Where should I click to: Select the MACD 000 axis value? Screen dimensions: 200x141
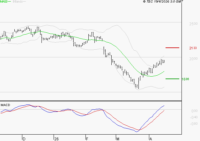point(195,111)
